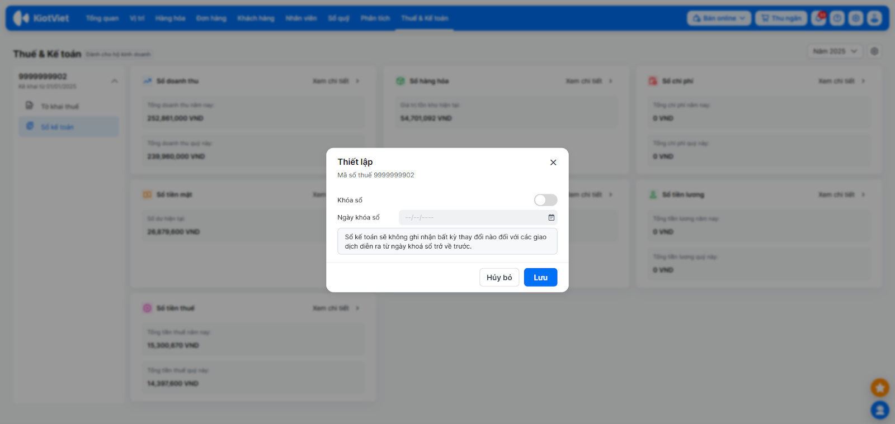Select Sổ kế toán in the sidebar

click(x=68, y=127)
